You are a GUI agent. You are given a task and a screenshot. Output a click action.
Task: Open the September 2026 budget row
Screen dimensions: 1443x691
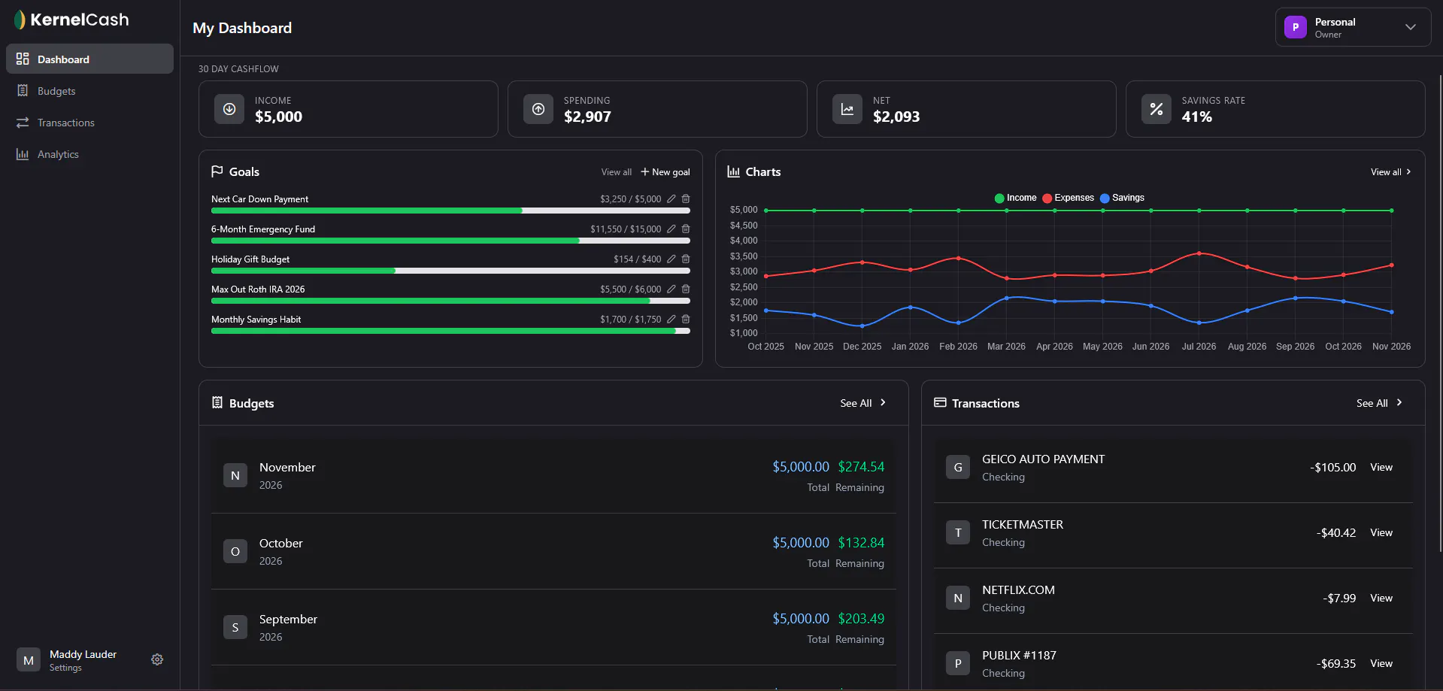(x=553, y=627)
